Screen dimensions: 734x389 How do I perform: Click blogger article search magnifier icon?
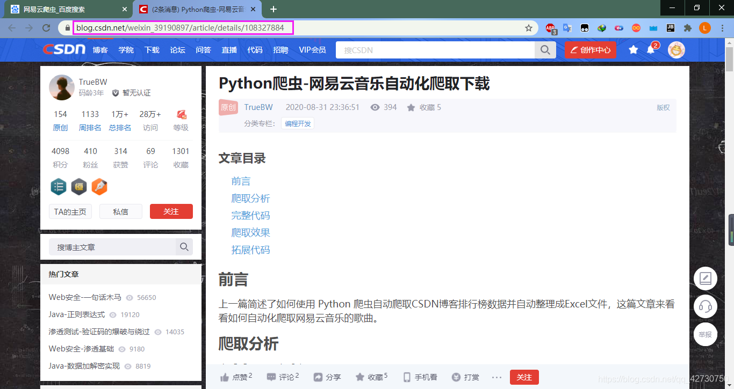pos(184,247)
